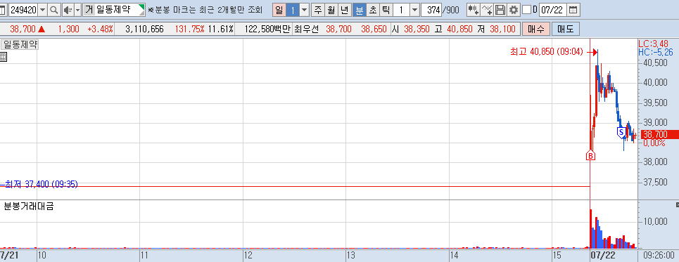Save chart with the floppy disk icon
679x262 pixels.
500,10
